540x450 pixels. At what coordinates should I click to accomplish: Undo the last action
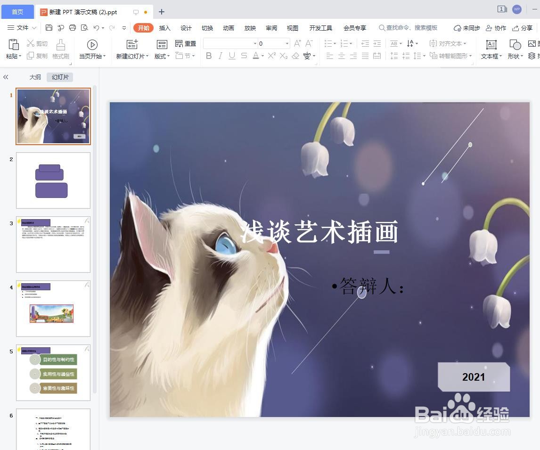[x=96, y=28]
